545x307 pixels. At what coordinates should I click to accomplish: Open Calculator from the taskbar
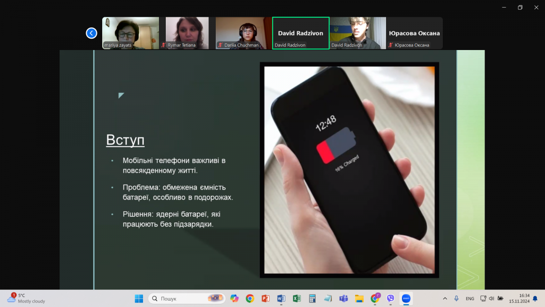pyautogui.click(x=312, y=298)
